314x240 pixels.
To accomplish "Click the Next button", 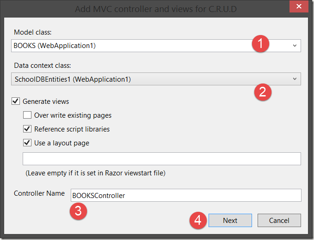I will [230, 221].
